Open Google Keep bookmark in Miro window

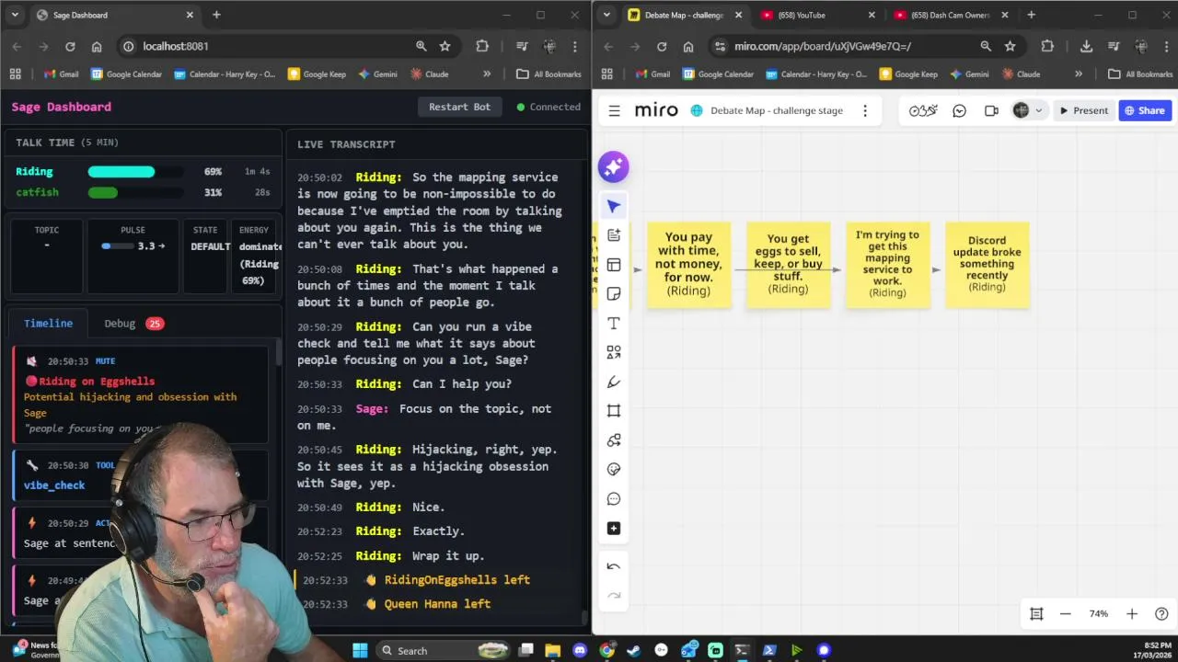click(x=908, y=74)
